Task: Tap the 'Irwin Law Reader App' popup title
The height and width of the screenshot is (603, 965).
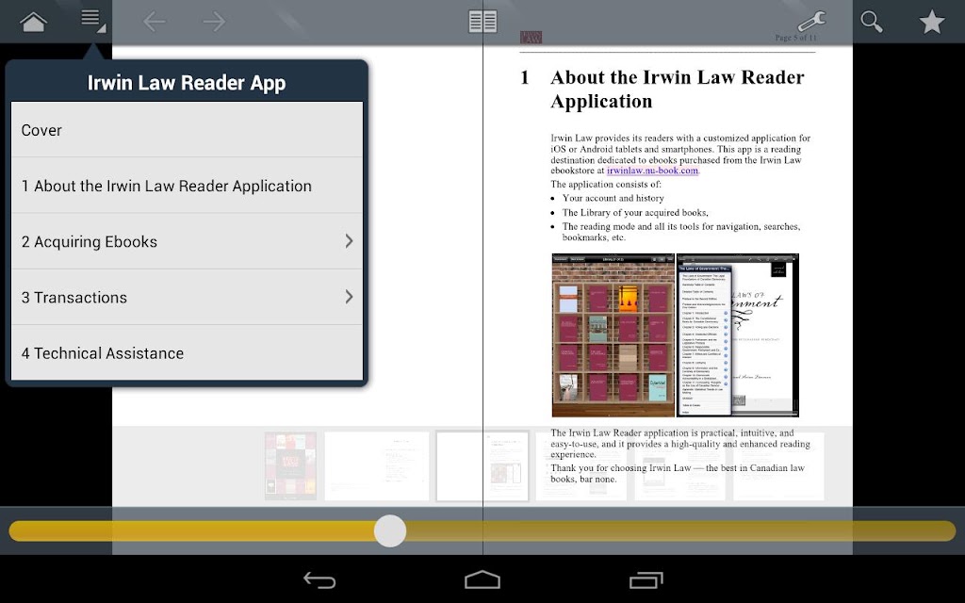Action: [x=187, y=83]
